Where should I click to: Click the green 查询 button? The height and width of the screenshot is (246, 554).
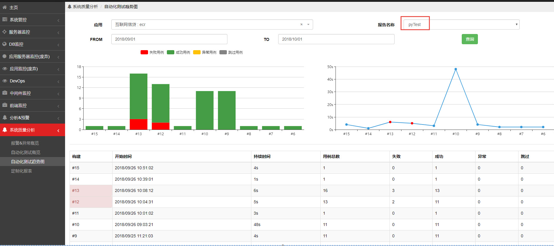[470, 39]
